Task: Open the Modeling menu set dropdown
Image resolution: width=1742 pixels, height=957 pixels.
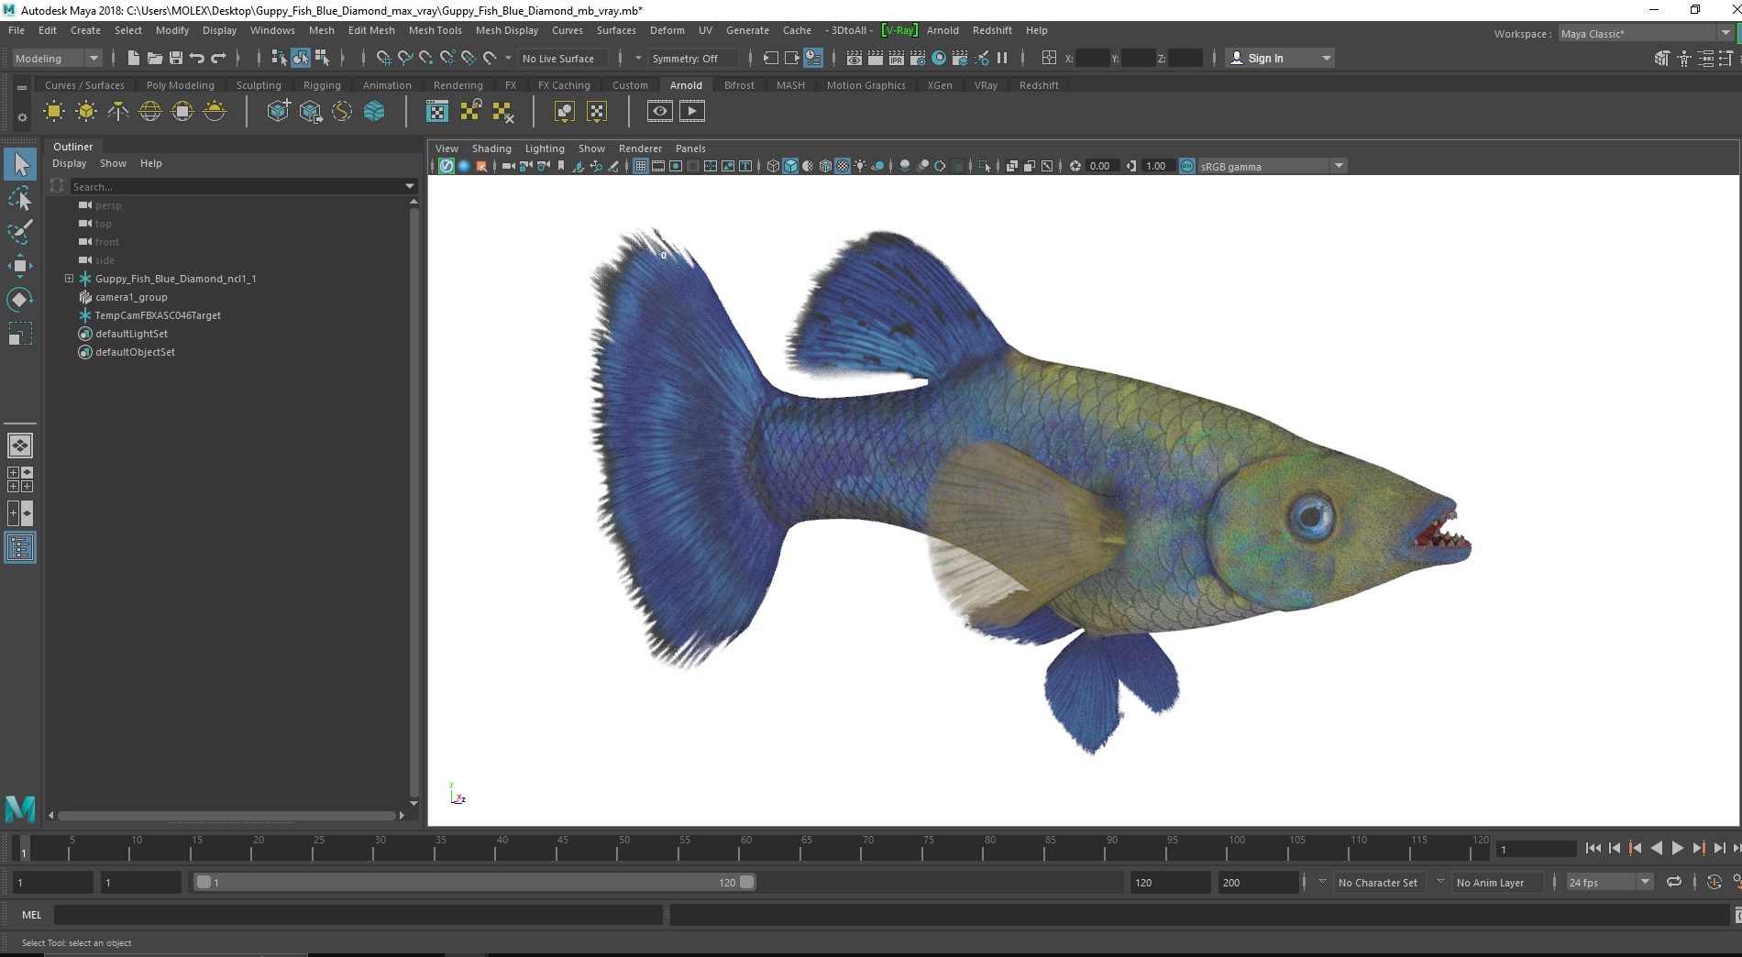Action: point(57,58)
